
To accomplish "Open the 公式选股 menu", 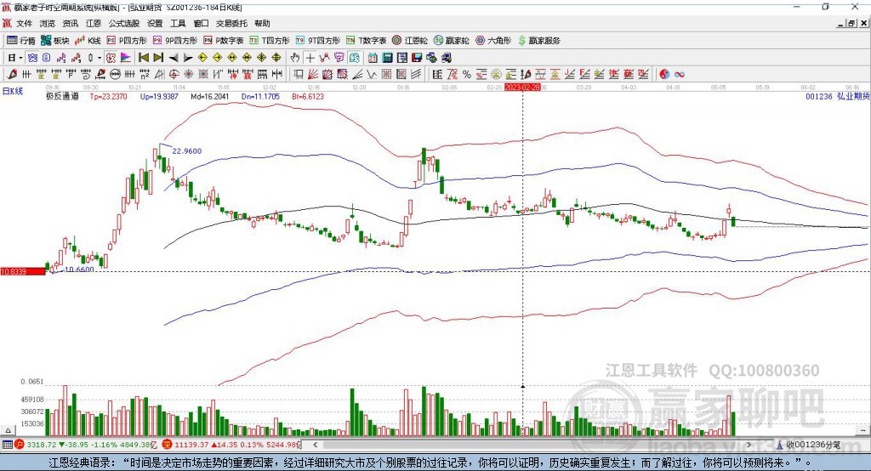I will point(124,23).
